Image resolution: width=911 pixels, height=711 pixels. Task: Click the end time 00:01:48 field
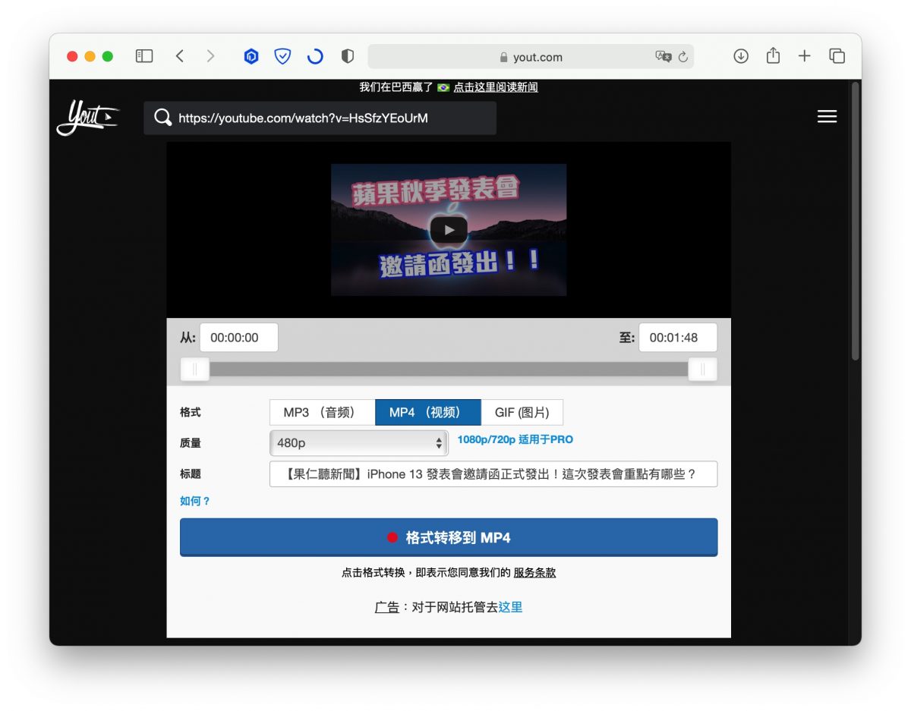(678, 338)
